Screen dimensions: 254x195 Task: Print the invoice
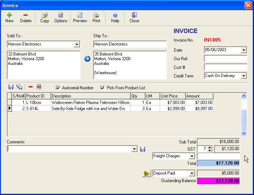(96, 18)
